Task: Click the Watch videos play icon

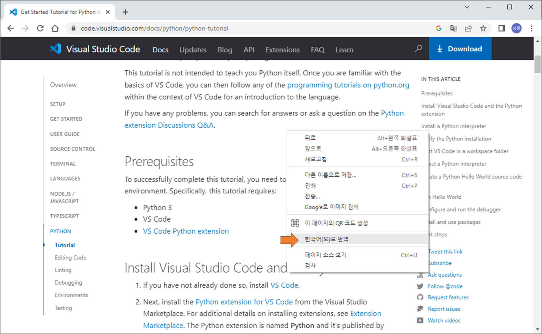Action: (x=420, y=320)
